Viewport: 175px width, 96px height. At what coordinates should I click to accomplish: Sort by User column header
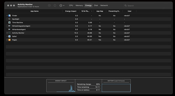pyautogui.click(x=129, y=11)
